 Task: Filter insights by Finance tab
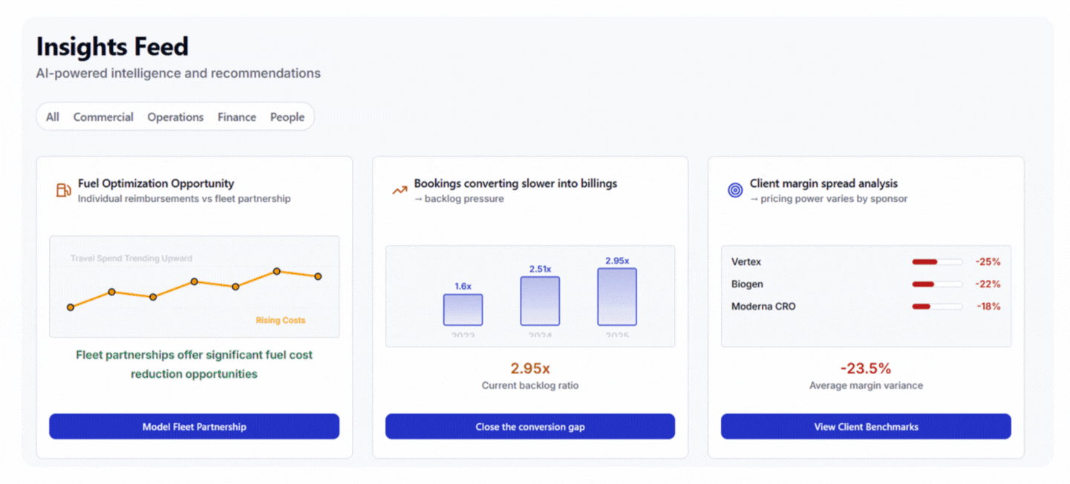(237, 117)
